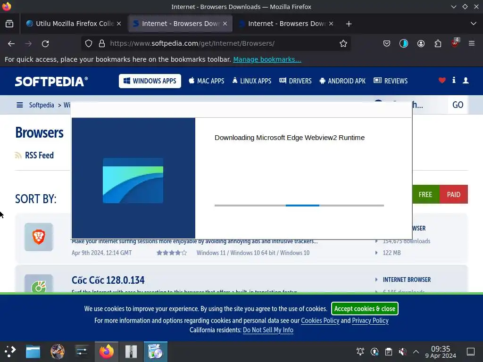Screen dimensions: 483x362
Task: Click the URL address bar
Action: click(216, 44)
